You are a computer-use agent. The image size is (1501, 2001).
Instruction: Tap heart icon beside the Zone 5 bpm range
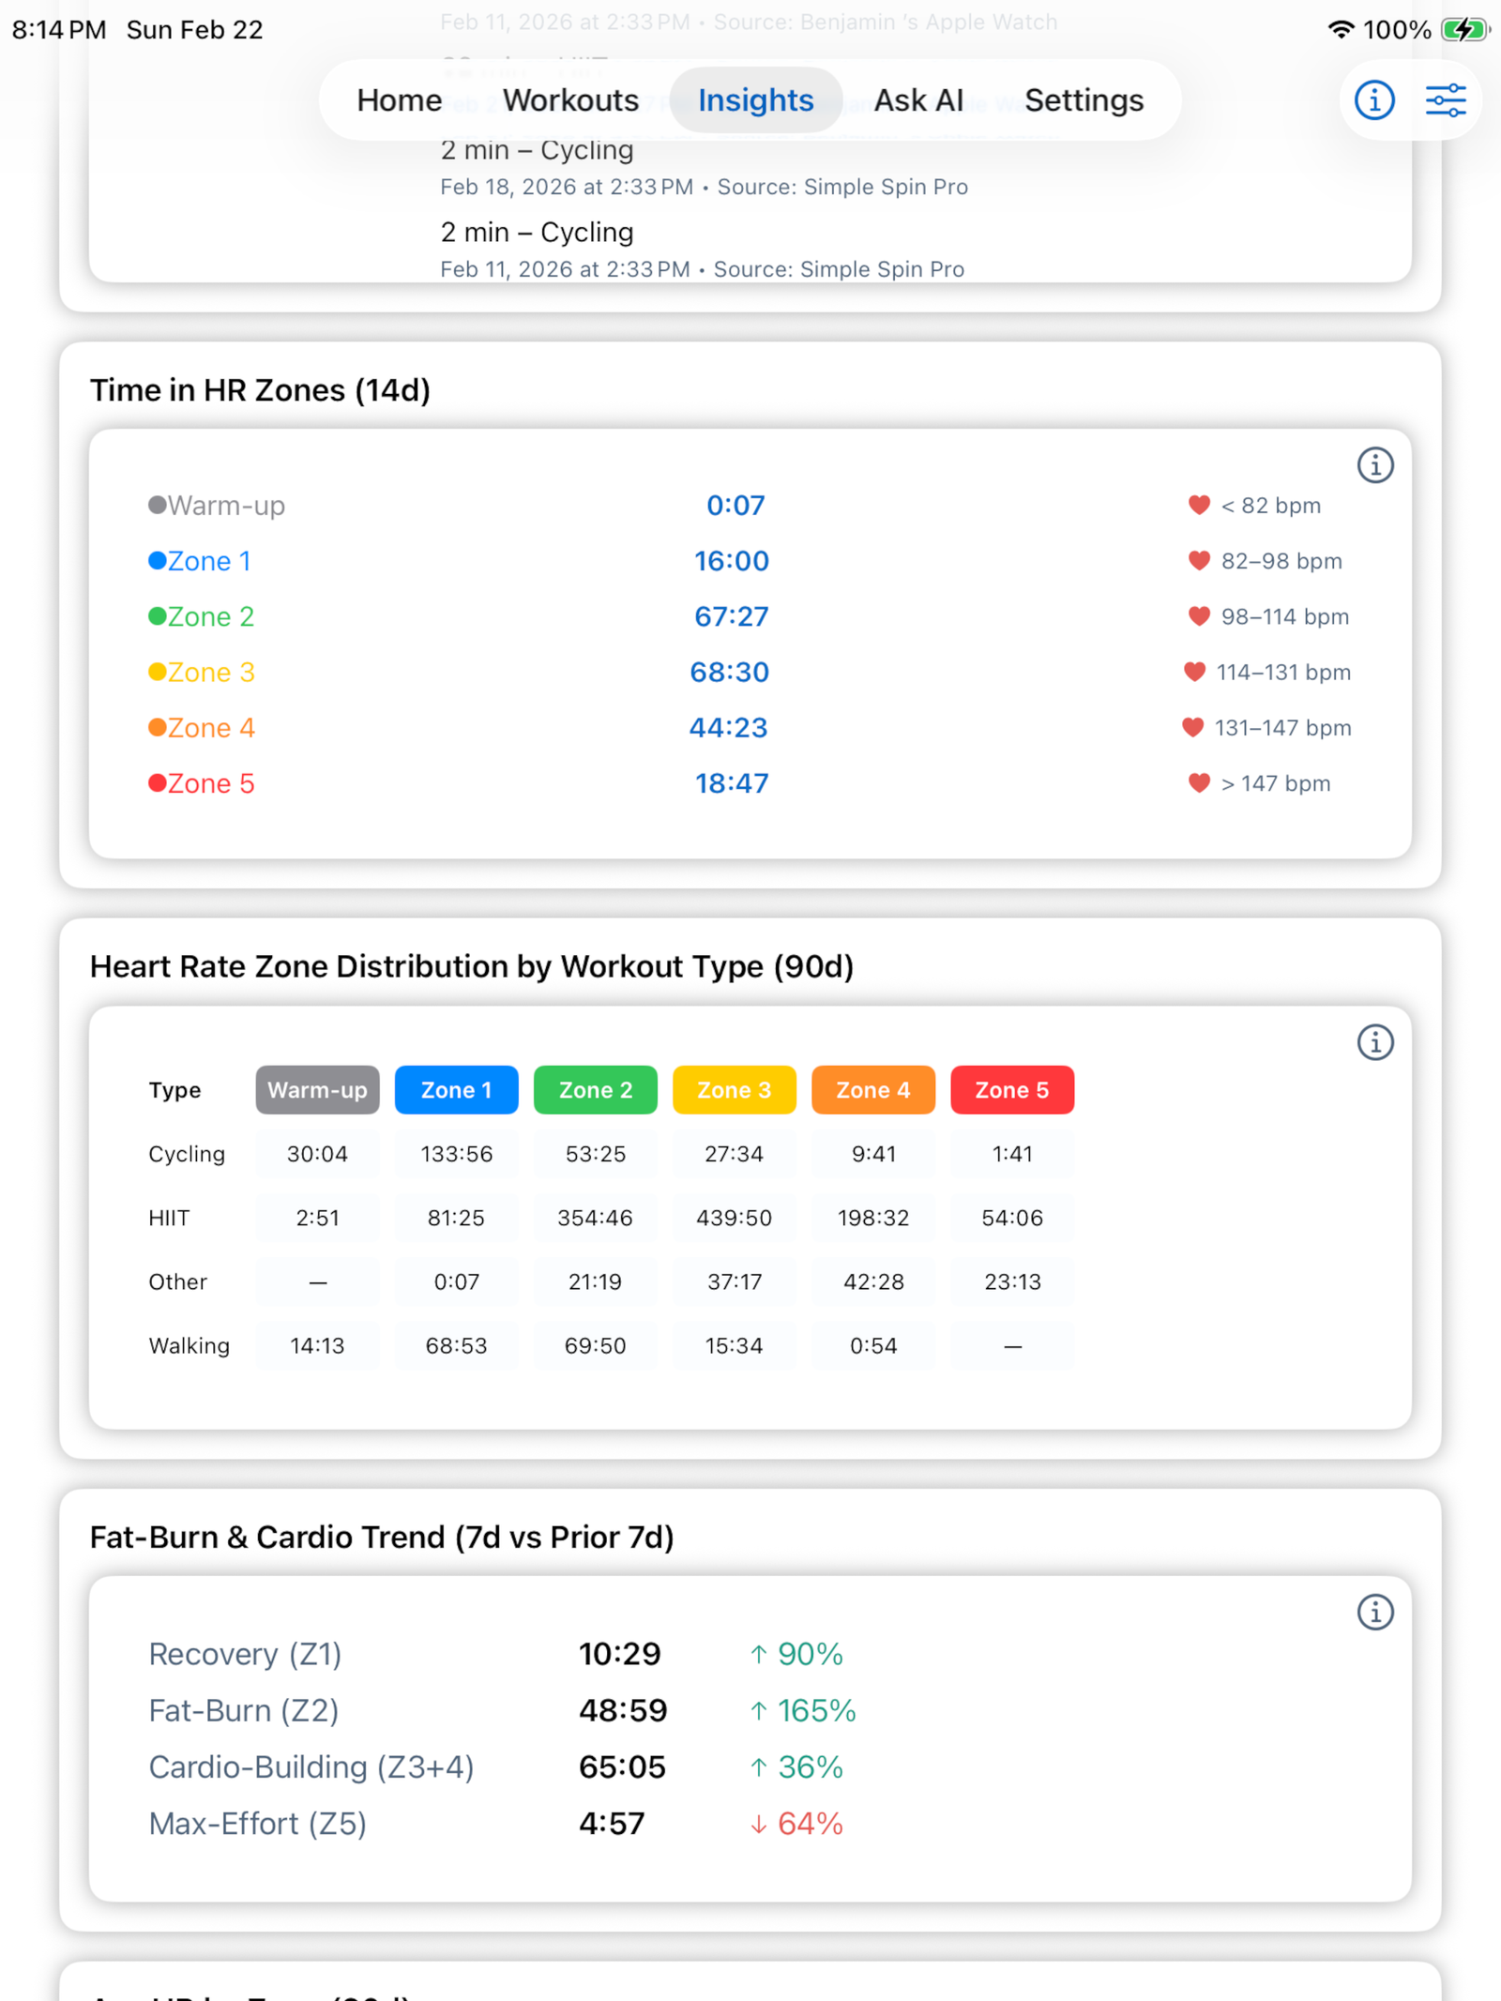click(1198, 782)
